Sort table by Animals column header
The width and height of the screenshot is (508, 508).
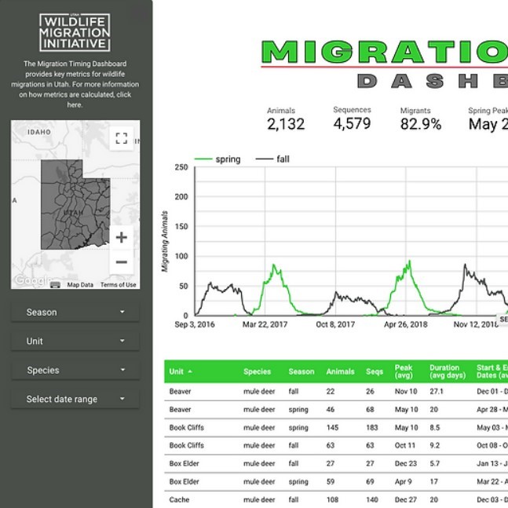(x=340, y=371)
